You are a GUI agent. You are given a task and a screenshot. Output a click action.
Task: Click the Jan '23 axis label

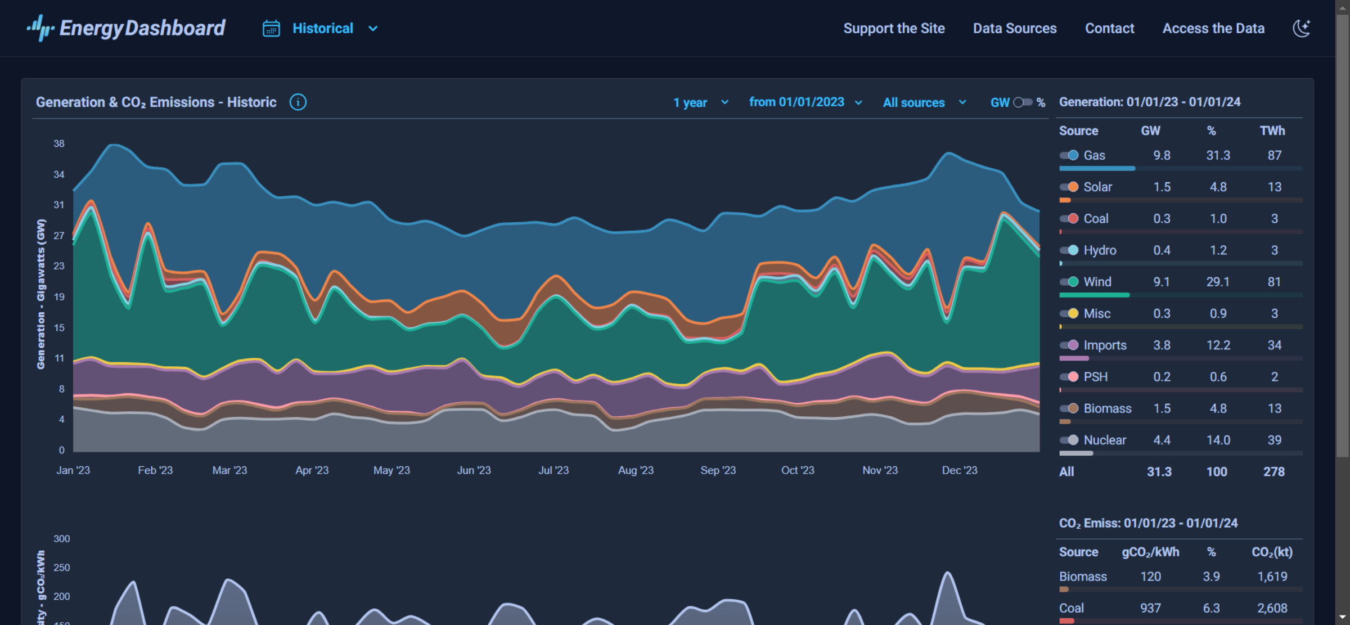tap(73, 470)
